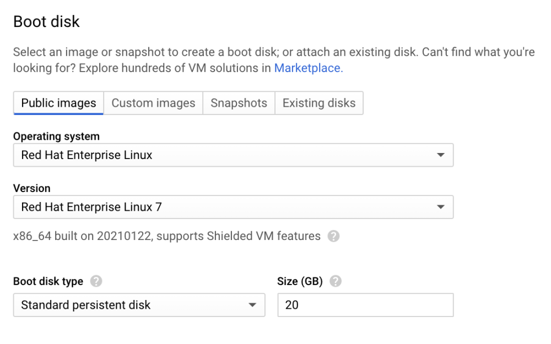This screenshot has width=551, height=344.
Task: Click the 'Boot disk type' label text
Action: pos(48,281)
